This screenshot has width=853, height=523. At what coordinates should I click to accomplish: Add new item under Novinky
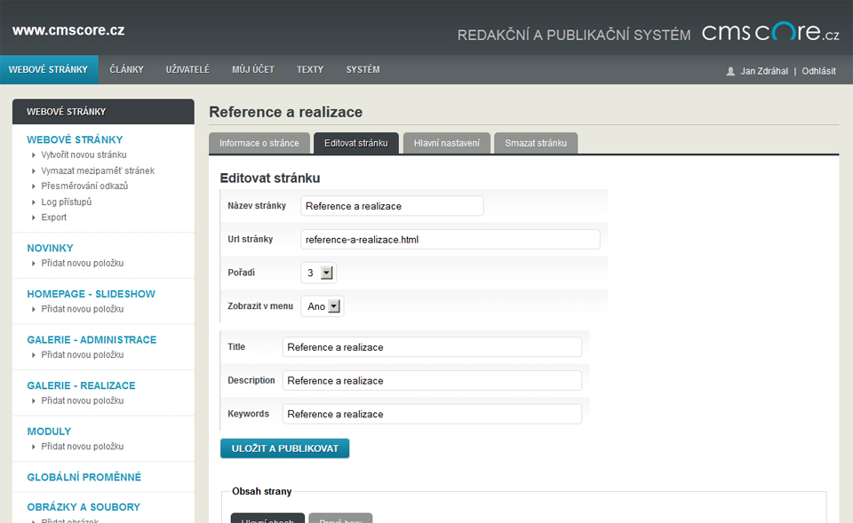[x=83, y=263]
